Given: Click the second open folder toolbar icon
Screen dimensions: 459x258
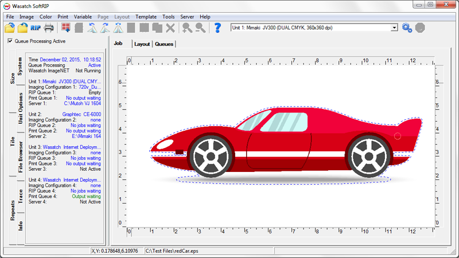Looking at the screenshot, I should (22, 28).
